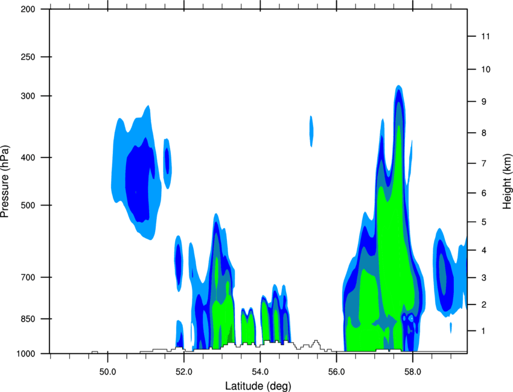Pick the 3 km height label
The image size is (513, 392).
click(483, 278)
